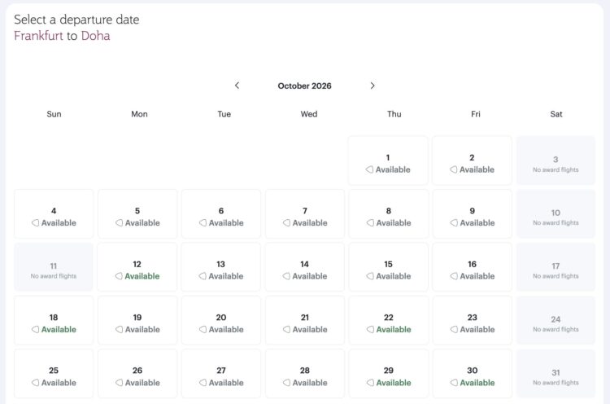The image size is (610, 404).
Task: Pick October 14 departure date
Action: pyautogui.click(x=305, y=267)
